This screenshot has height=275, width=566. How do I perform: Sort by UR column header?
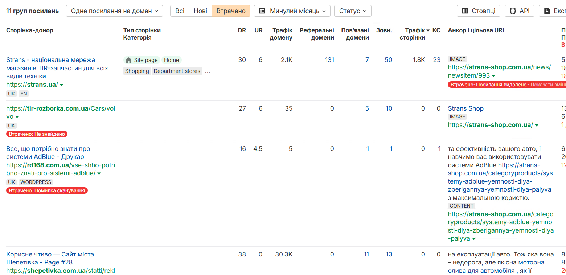258,30
